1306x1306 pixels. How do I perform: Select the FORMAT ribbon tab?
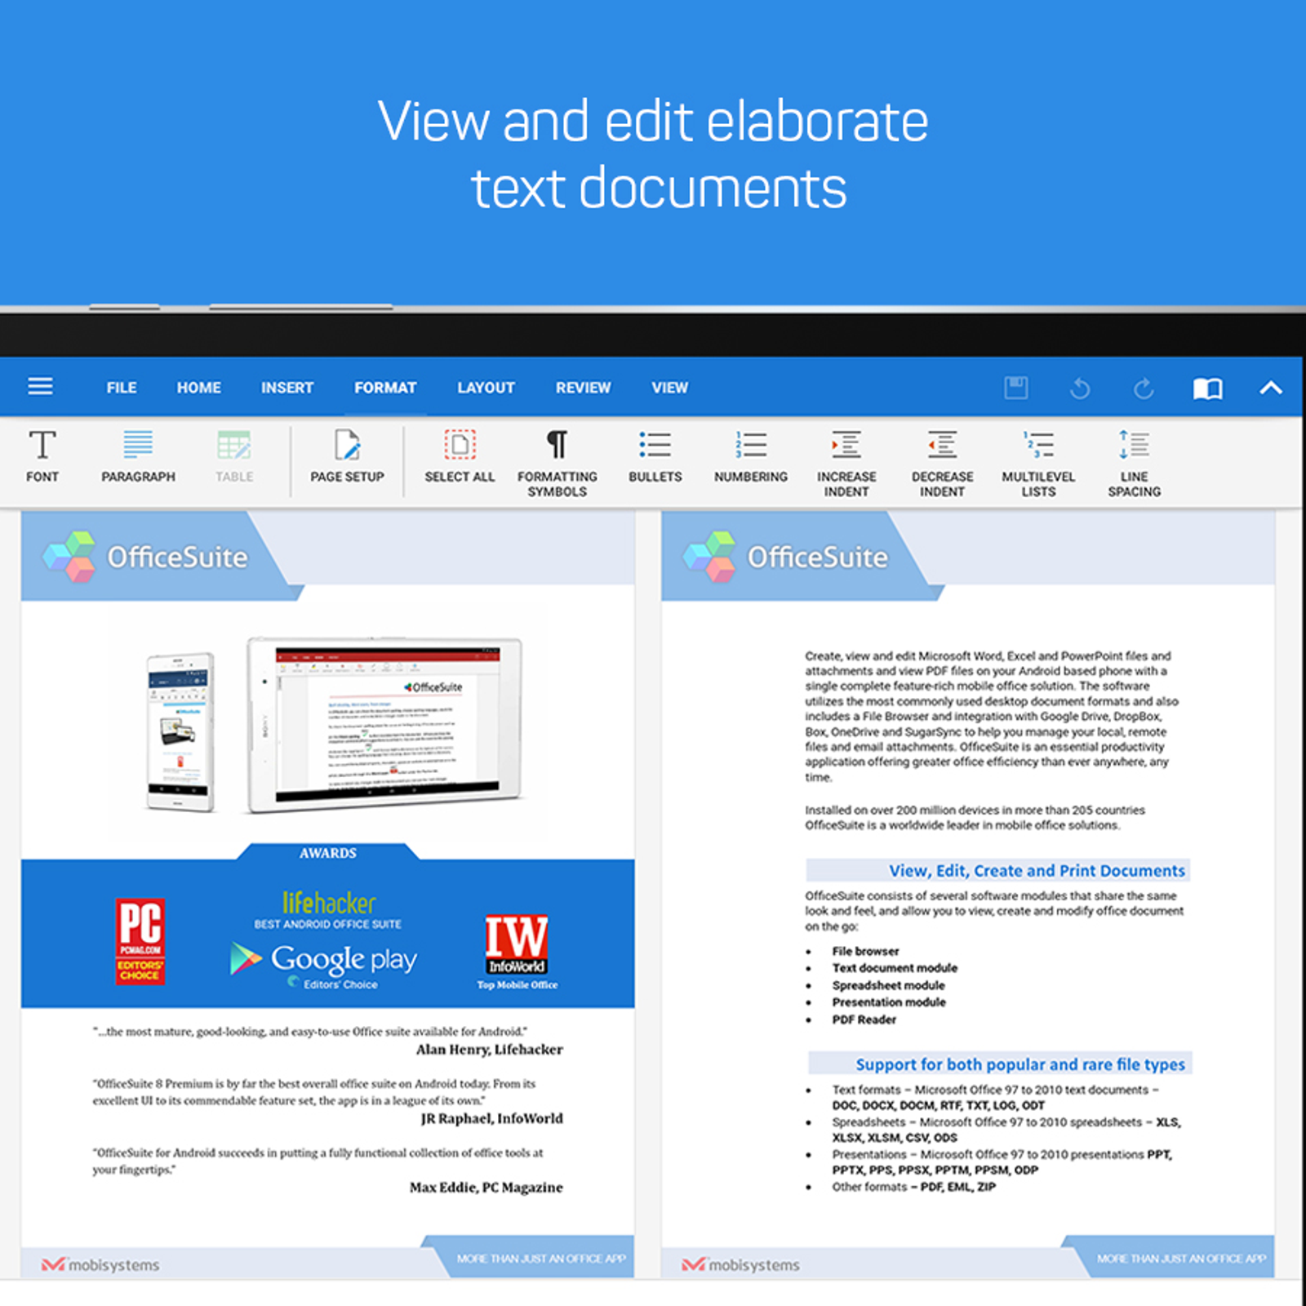pos(385,388)
